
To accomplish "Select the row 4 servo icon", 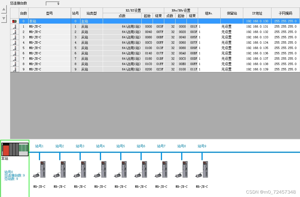I will pyautogui.click(x=15, y=42).
